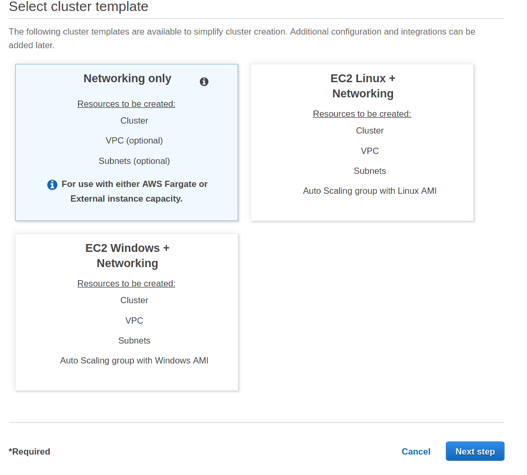Image resolution: width=527 pixels, height=475 pixels.
Task: Click 'Resources to be created:' in EC2 Windows card
Action: 126,284
